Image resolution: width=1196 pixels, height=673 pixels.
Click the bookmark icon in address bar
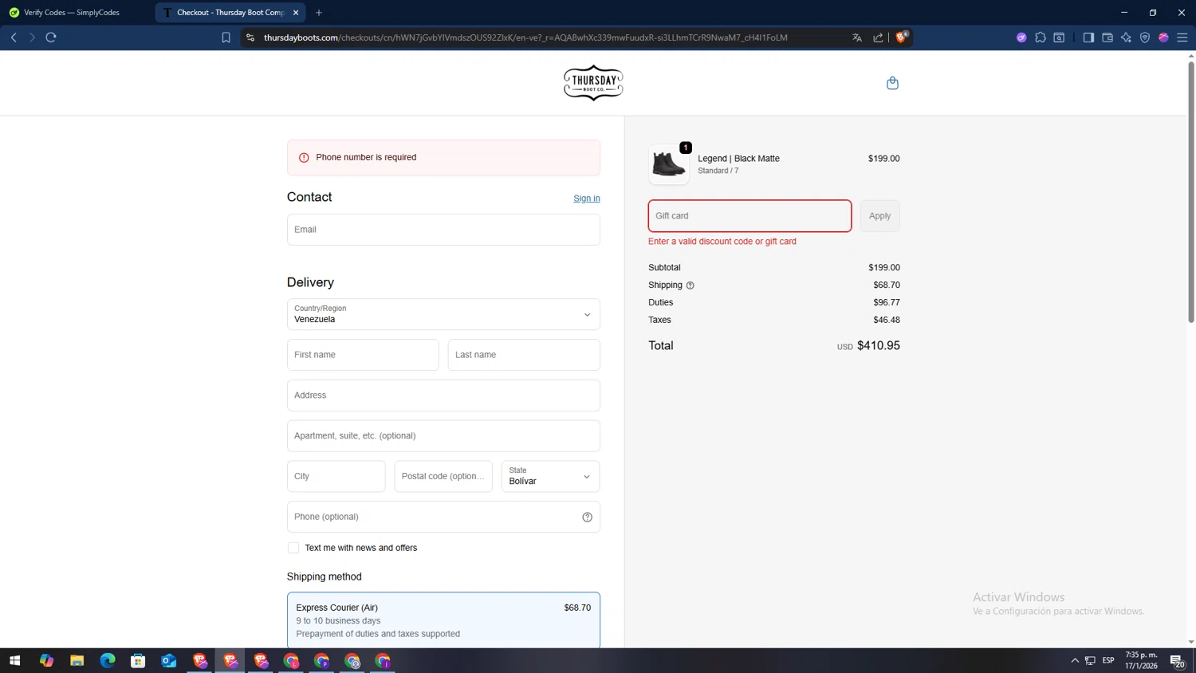[226, 37]
